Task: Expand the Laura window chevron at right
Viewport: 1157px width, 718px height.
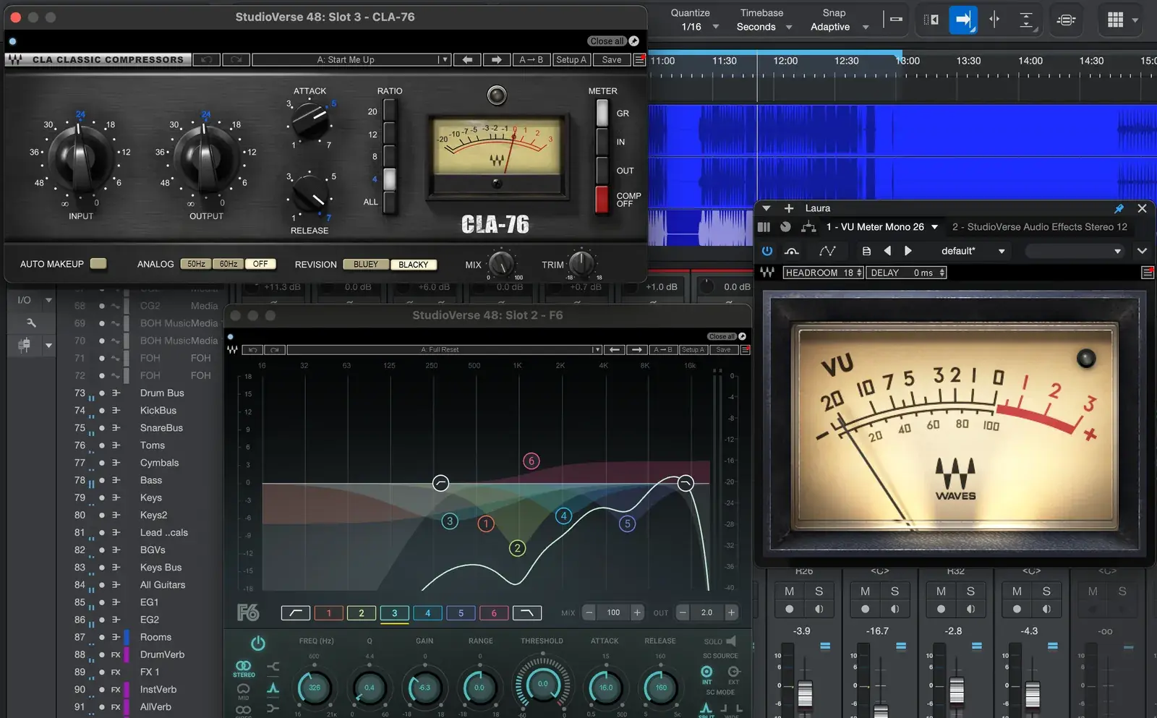Action: [x=1142, y=251]
